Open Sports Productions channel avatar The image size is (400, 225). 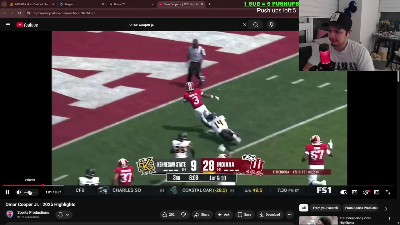(x=10, y=214)
